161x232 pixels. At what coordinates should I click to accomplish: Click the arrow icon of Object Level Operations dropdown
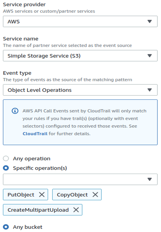149,90
